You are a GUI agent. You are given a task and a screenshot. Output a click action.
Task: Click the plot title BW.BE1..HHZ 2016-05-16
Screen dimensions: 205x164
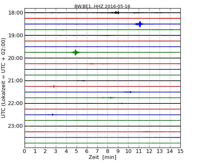coord(102,6)
